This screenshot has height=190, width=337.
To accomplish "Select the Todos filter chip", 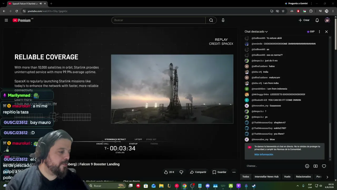I will pyautogui.click(x=246, y=177).
